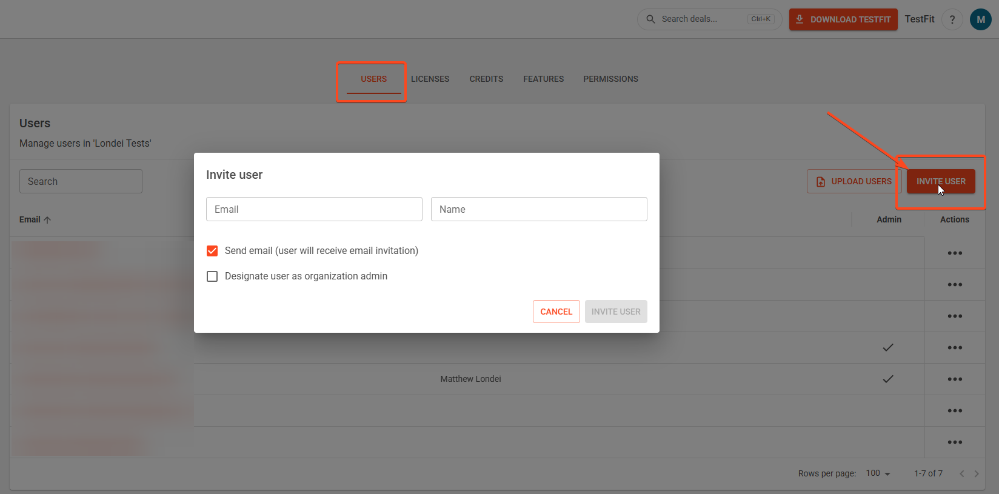
Task: Switch to the Features tab
Action: (x=543, y=79)
